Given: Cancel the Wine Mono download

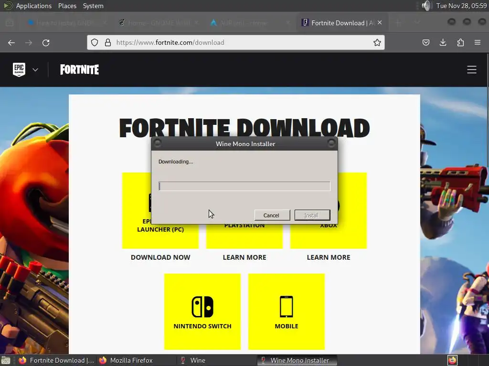Looking at the screenshot, I should coord(272,215).
